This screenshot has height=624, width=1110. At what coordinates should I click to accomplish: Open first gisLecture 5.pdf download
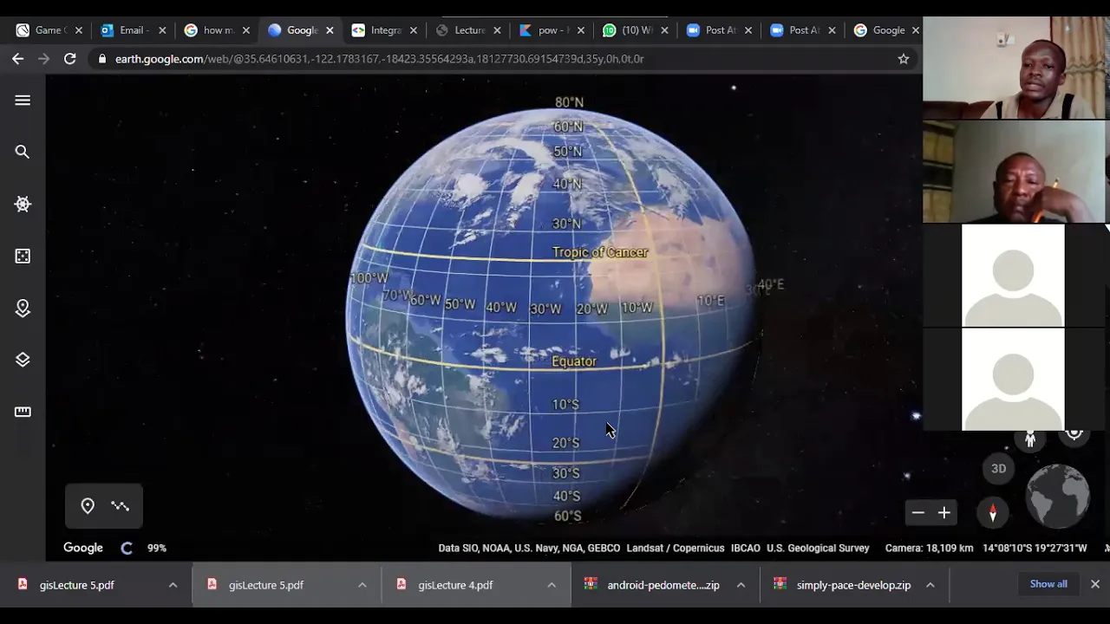coord(76,585)
